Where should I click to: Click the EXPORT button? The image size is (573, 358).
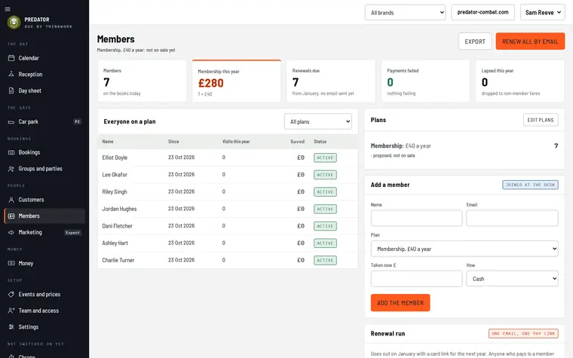(475, 41)
